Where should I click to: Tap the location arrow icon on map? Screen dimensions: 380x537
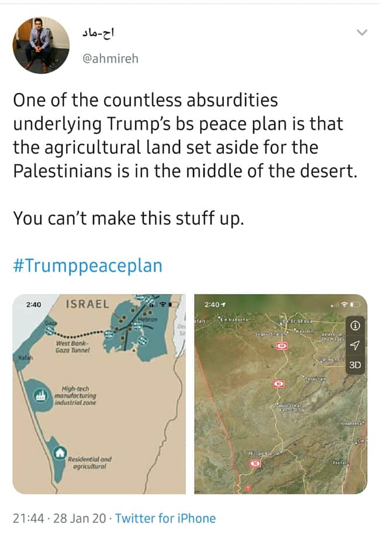[355, 346]
